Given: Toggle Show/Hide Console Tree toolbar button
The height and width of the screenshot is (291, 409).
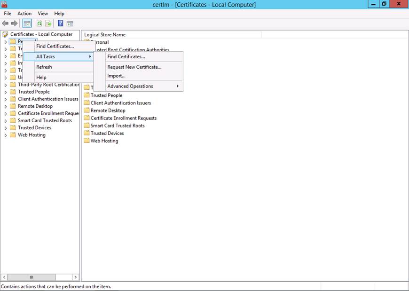Looking at the screenshot, I should point(27,24).
